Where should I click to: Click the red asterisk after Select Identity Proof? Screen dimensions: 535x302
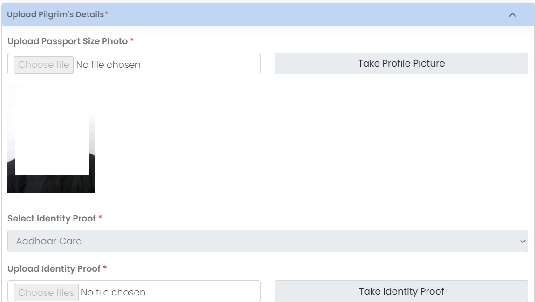coord(100,218)
